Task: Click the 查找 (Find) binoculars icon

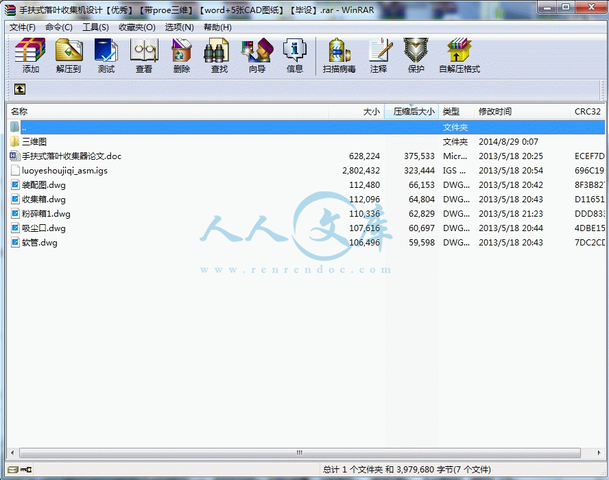Action: 216,50
